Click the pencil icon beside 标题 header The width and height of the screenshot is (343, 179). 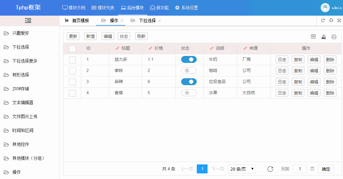pos(117,48)
